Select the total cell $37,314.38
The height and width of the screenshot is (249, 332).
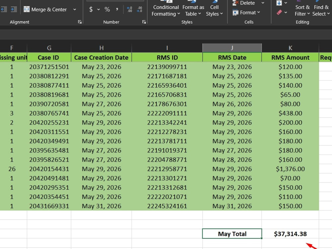point(290,234)
